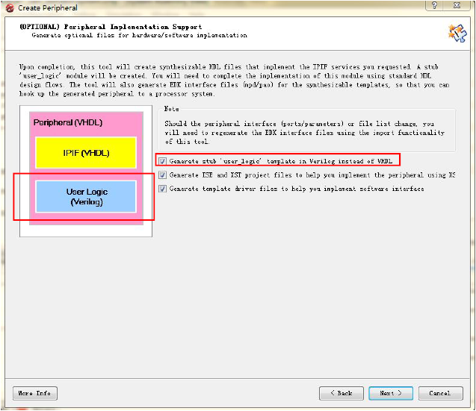
Task: Select the blue User Logic (Verilog) block
Action: 87,197
